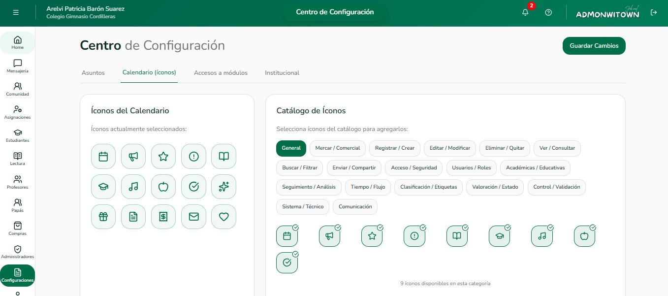This screenshot has height=296, width=668.
Task: Filter by Comunicación category
Action: [x=355, y=207]
